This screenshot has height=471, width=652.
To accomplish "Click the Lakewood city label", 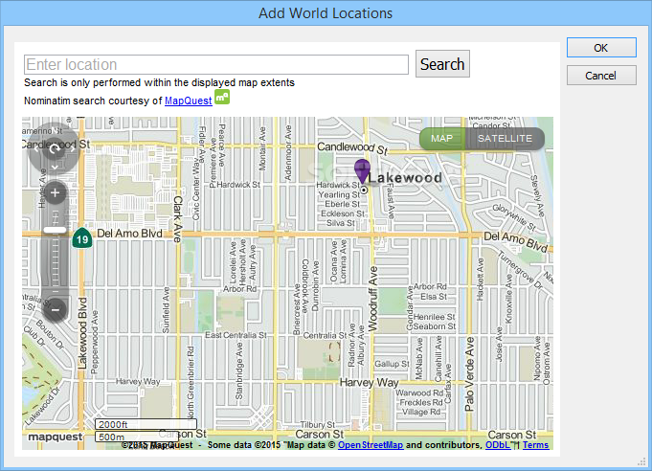I will (x=405, y=178).
